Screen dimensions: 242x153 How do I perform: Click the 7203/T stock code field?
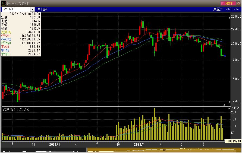click(16, 9)
